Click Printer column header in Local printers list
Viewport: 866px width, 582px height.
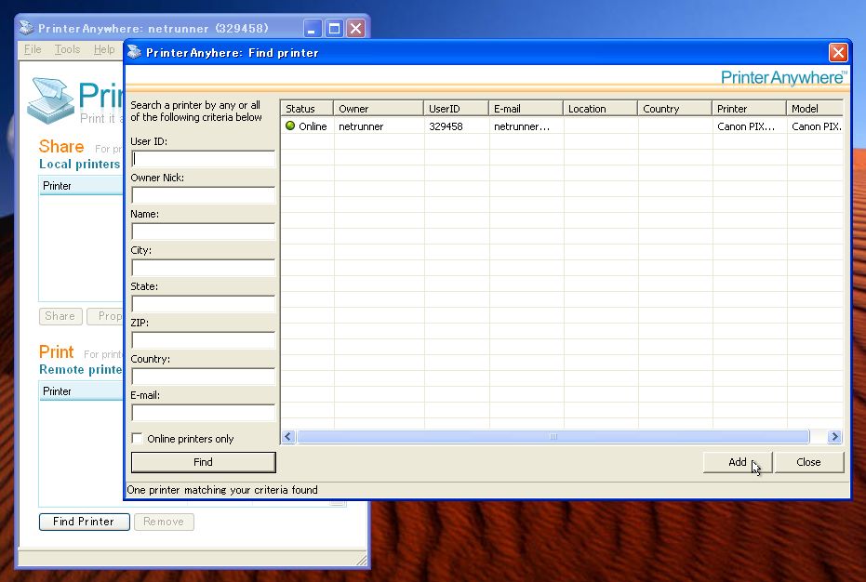(x=82, y=186)
